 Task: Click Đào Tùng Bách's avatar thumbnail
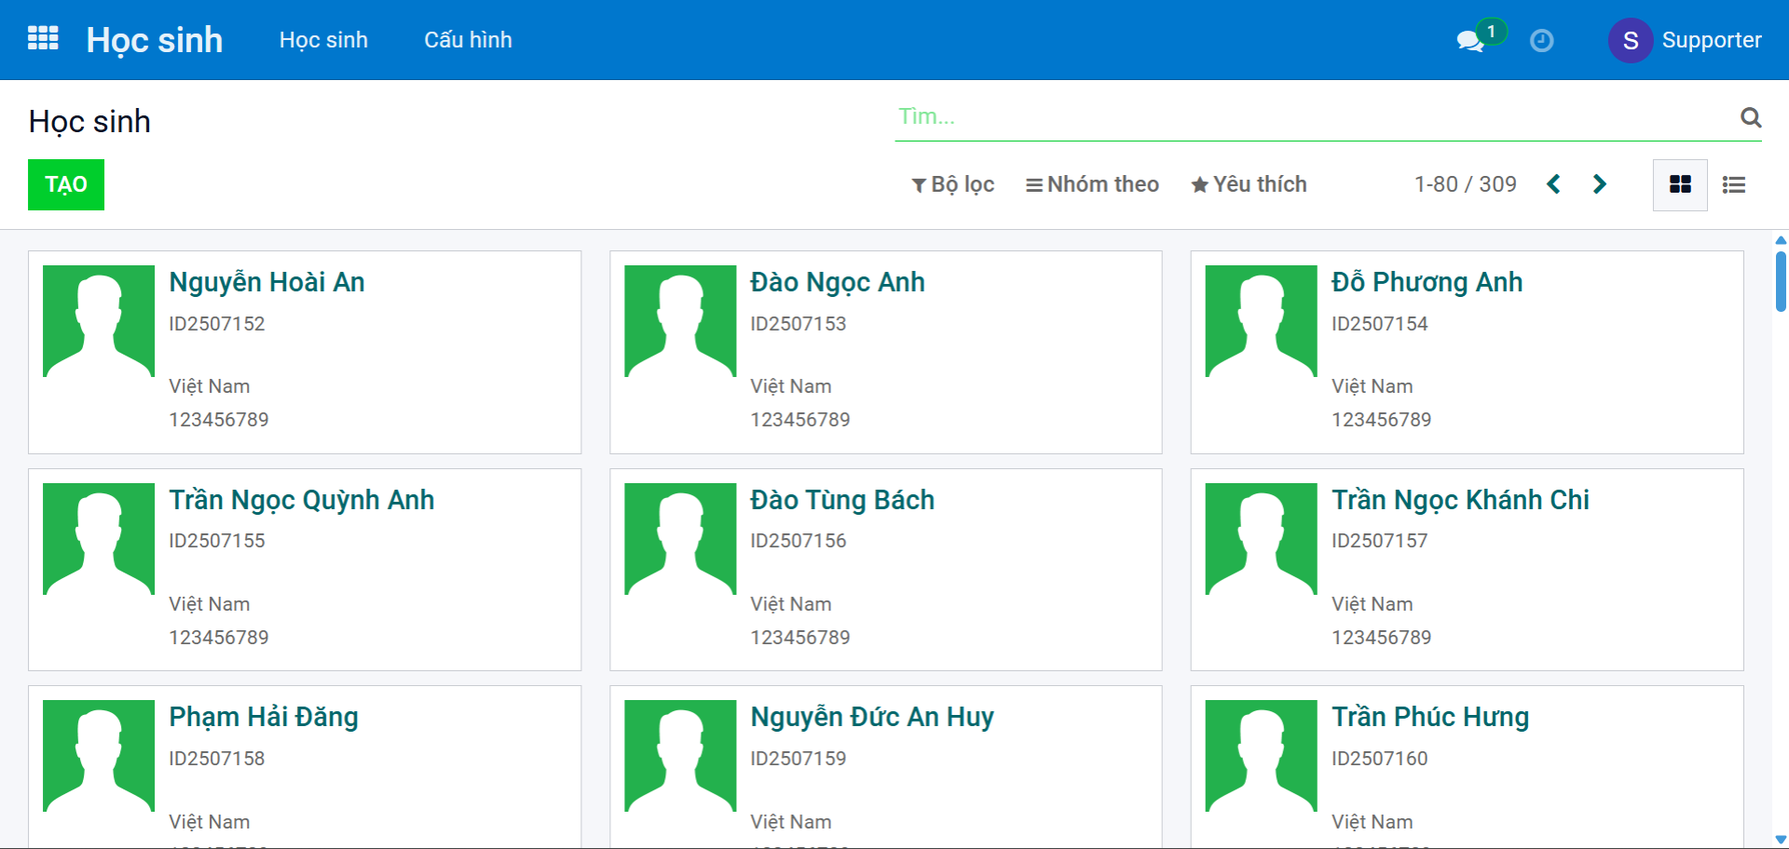(680, 539)
